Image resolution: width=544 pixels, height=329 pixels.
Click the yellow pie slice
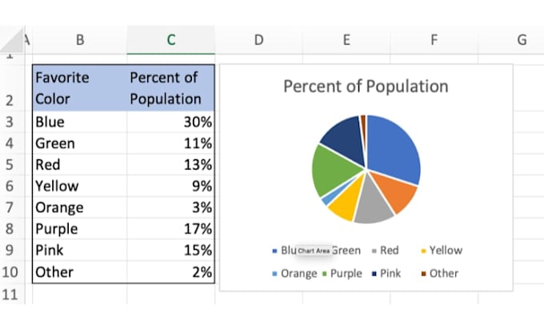[347, 203]
